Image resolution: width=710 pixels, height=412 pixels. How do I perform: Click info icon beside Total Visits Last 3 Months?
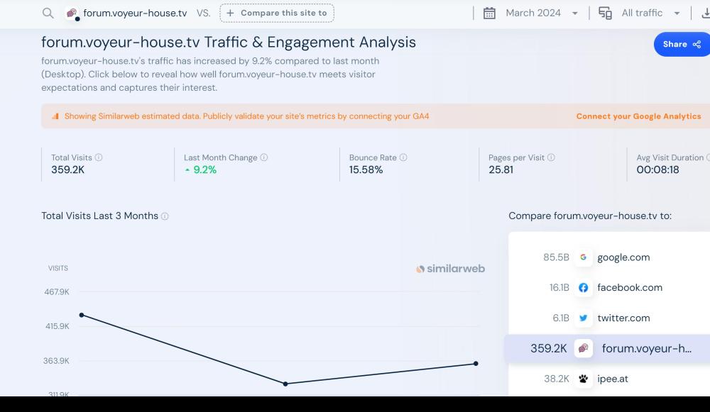click(x=165, y=216)
